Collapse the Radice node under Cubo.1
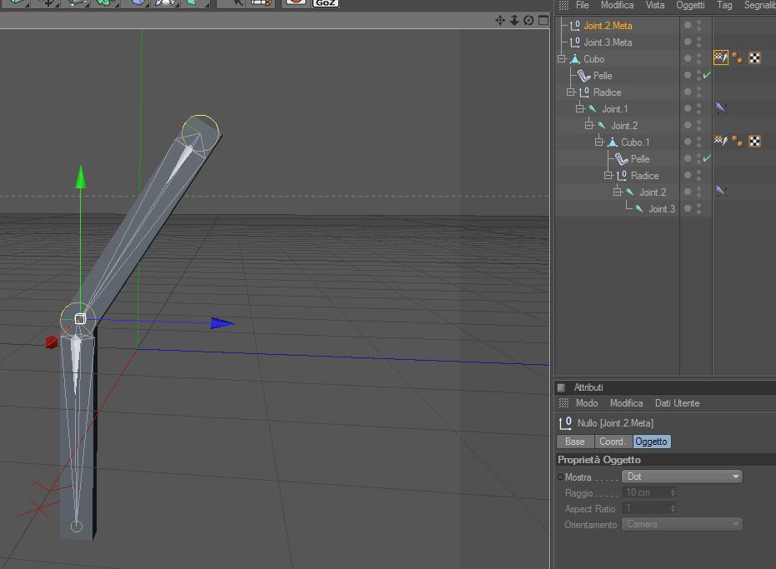This screenshot has height=569, width=776. 608,175
